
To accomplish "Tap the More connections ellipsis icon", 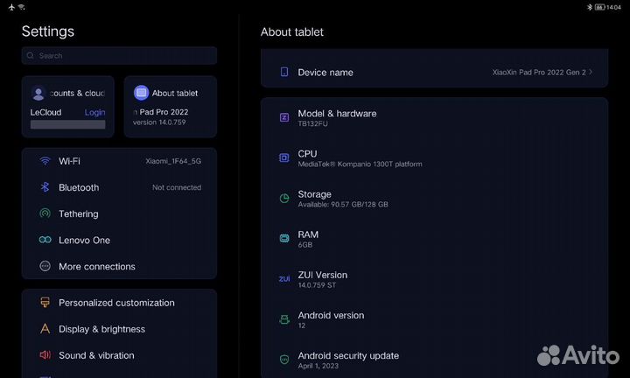I will pyautogui.click(x=45, y=266).
